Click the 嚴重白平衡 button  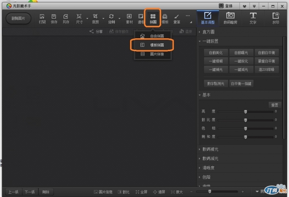(x=267, y=61)
